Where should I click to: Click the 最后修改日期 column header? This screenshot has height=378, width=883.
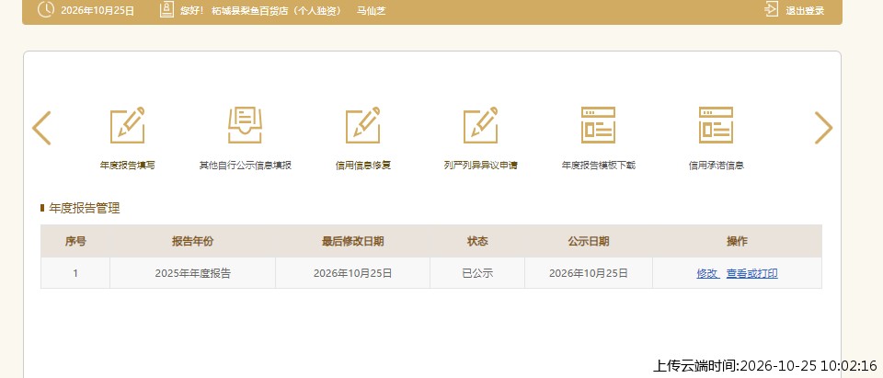tap(352, 241)
